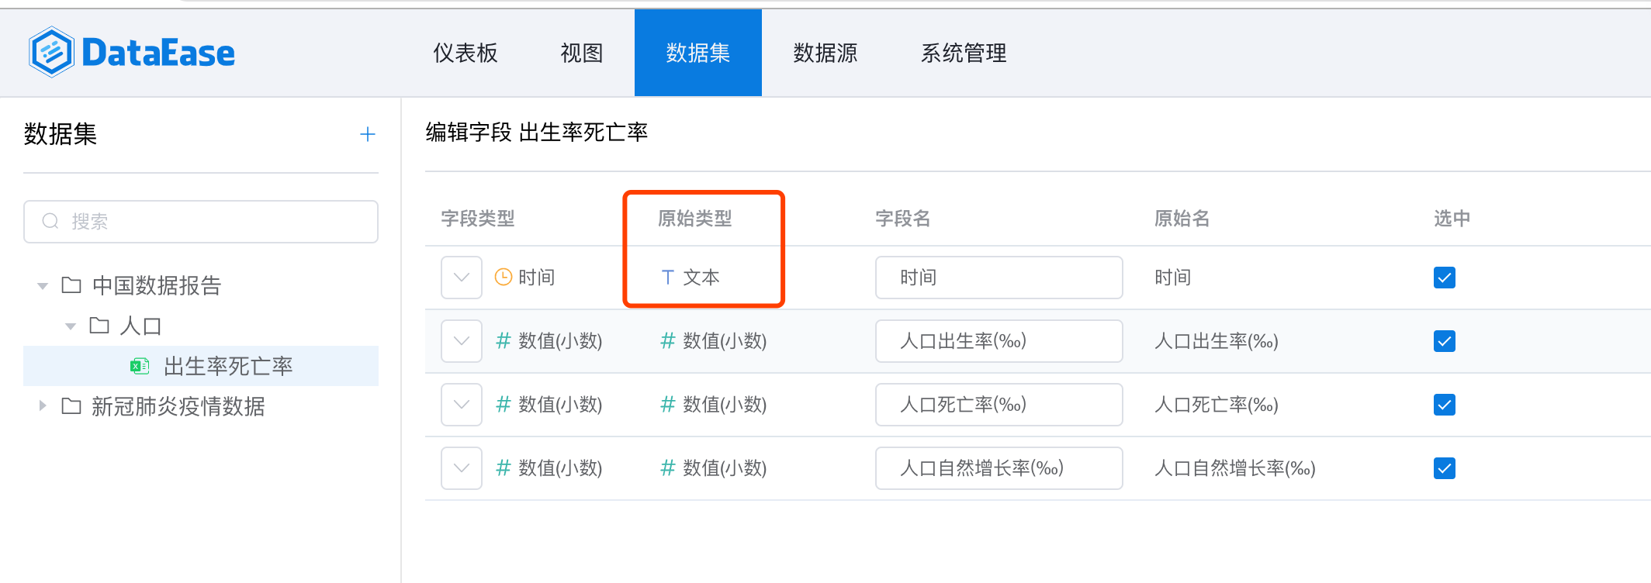Click the original type hash icon in the 人口死亡率 row
The image size is (1651, 583).
click(x=667, y=404)
